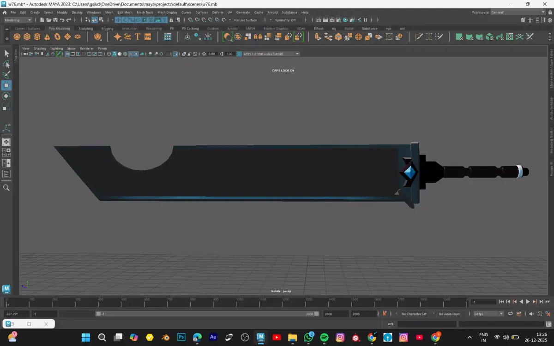Click the timeline current frame marker
Viewport: 554px width, 346px height.
[7, 304]
